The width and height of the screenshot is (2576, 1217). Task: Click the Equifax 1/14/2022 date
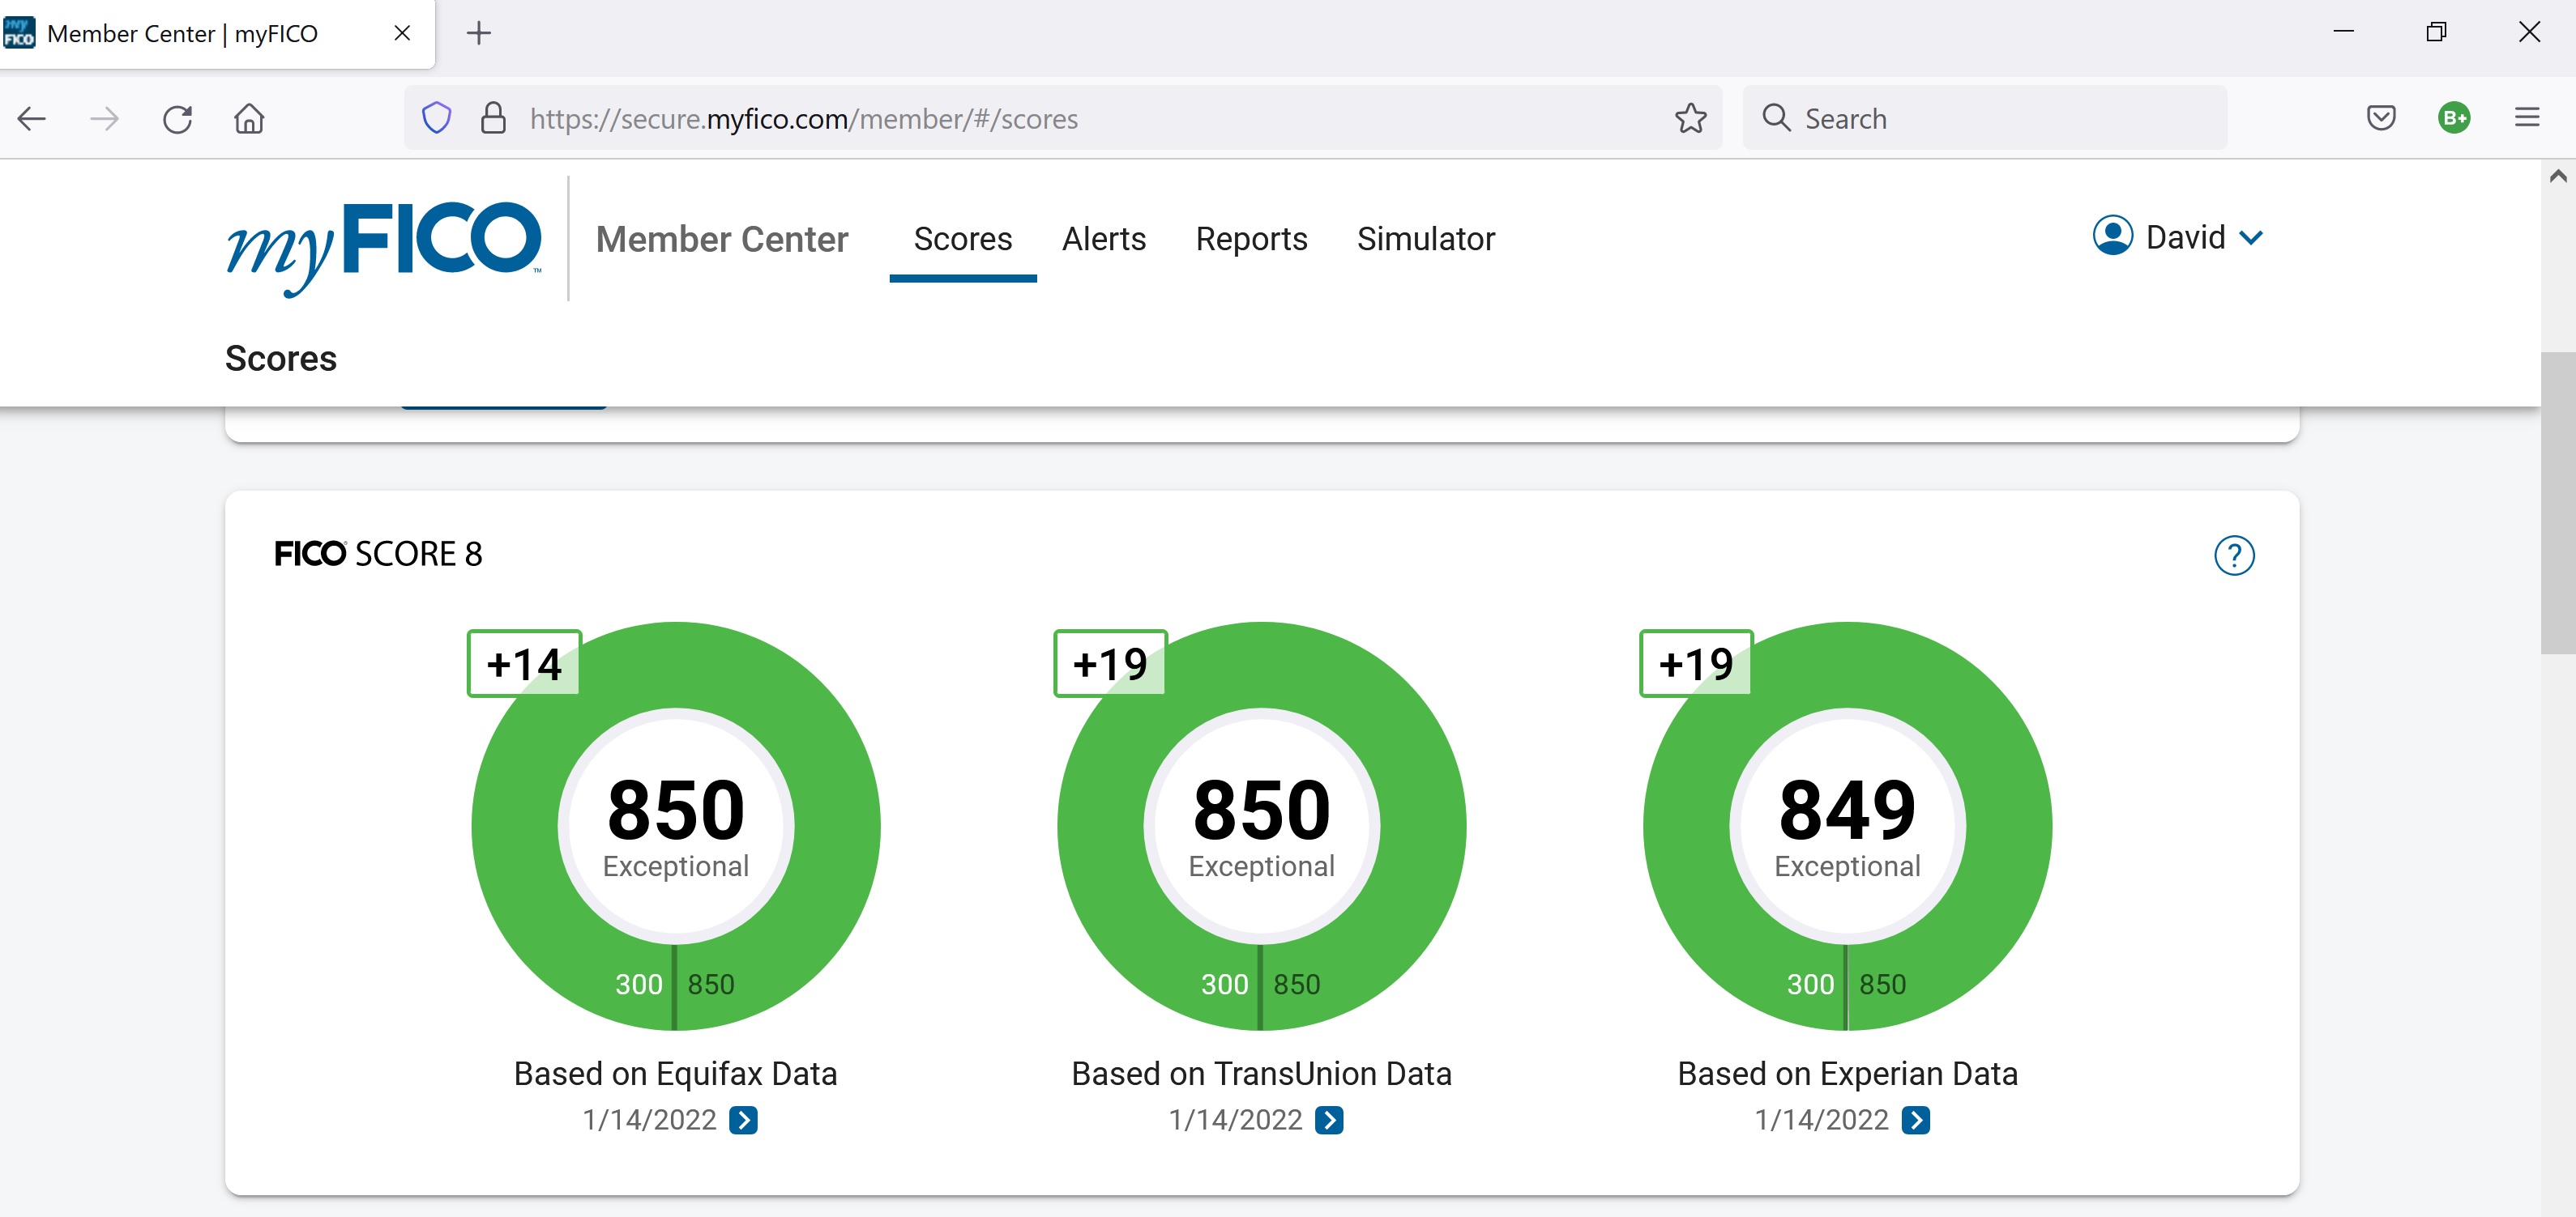[x=650, y=1120]
